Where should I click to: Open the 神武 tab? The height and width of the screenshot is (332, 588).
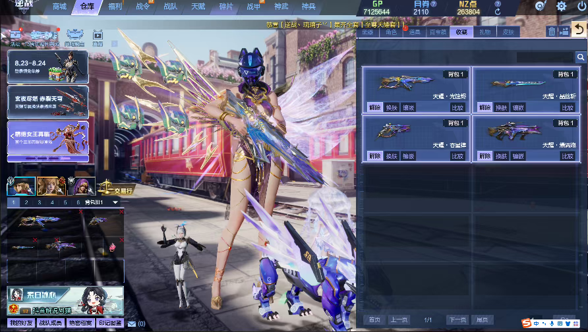click(281, 7)
